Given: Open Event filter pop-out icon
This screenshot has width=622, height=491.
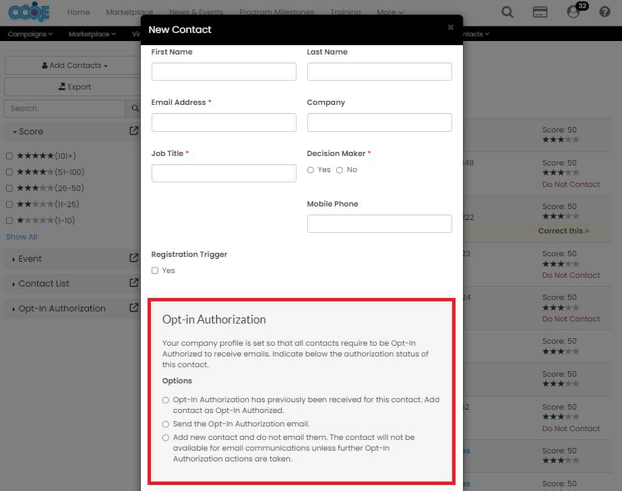Looking at the screenshot, I should [x=133, y=258].
